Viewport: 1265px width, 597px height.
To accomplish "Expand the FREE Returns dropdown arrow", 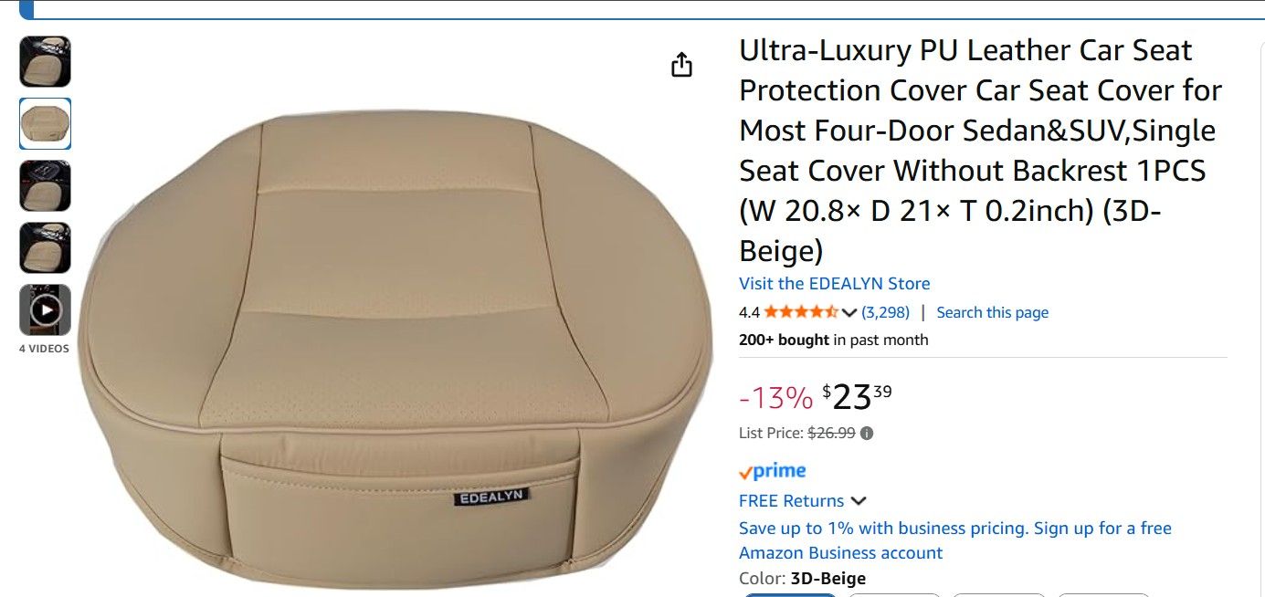I will click(859, 501).
